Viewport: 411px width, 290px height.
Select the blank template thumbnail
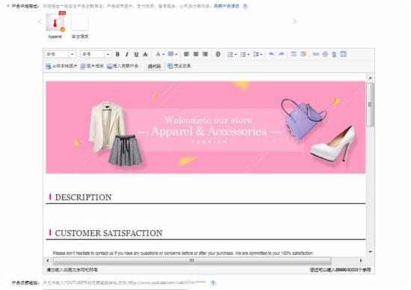80,22
